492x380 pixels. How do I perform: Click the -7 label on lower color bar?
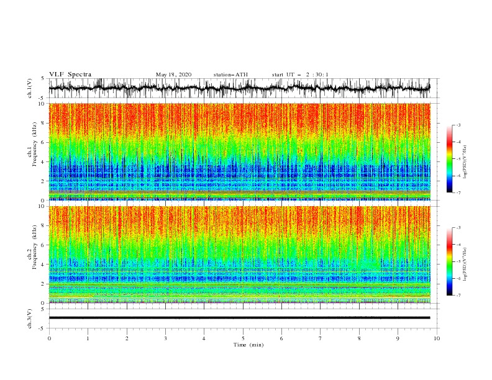(x=458, y=296)
